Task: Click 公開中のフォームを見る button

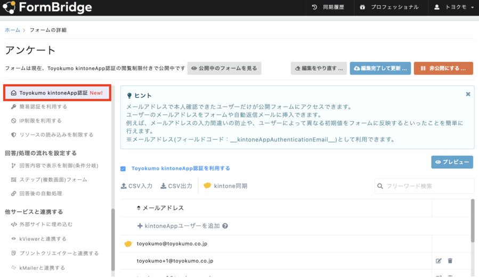Action: (224, 68)
